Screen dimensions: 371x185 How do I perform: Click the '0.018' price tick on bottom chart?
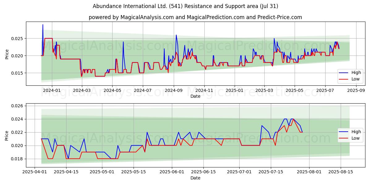[18, 159]
